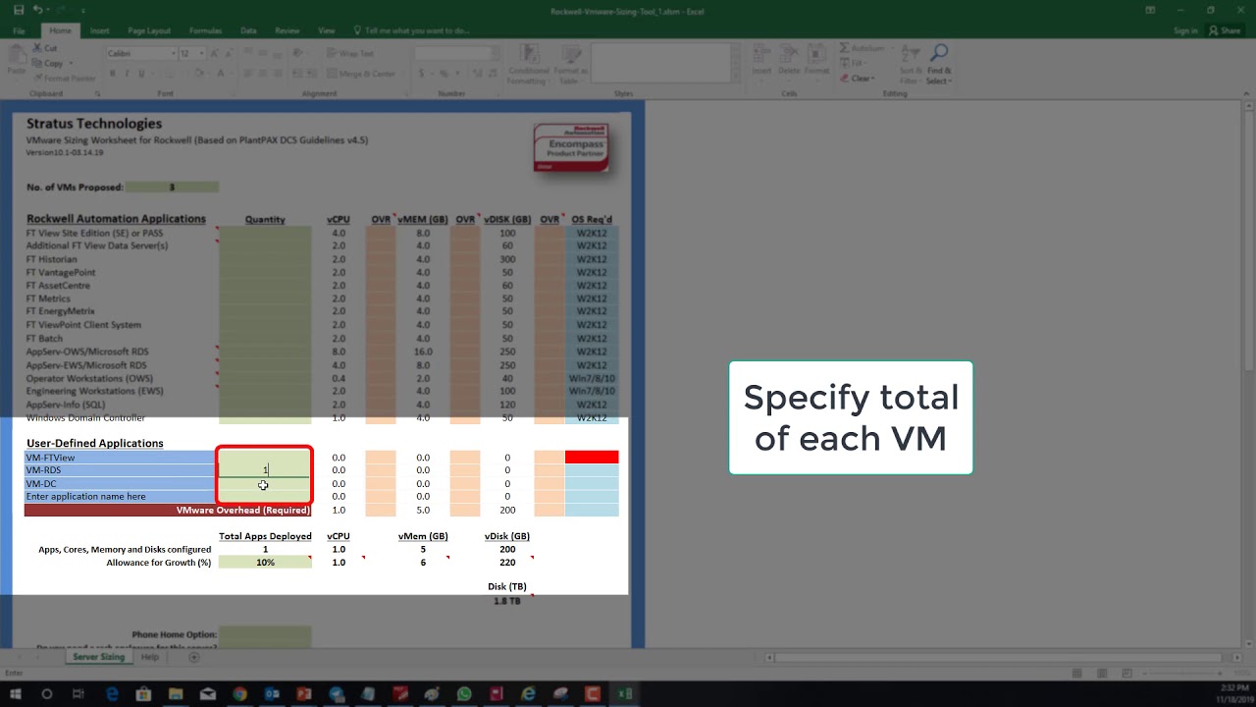Screen dimensions: 1256x707
Task: Toggle Bold formatting
Action: coord(111,74)
